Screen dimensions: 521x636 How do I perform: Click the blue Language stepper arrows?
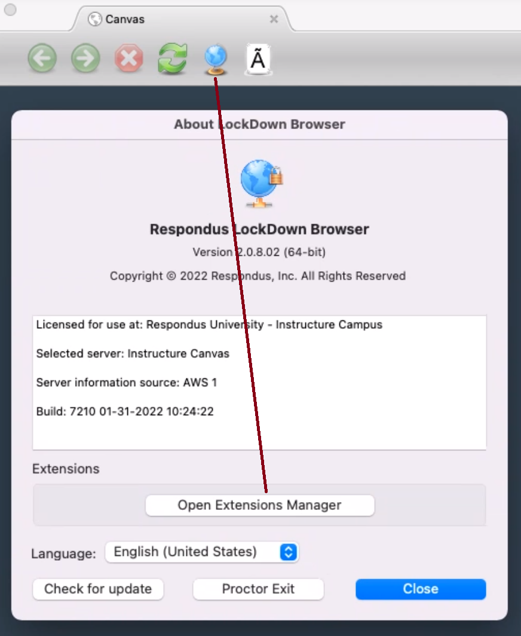[x=288, y=552]
